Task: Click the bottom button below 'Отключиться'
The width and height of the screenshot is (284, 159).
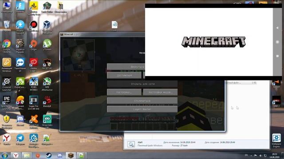Action: pos(142,109)
